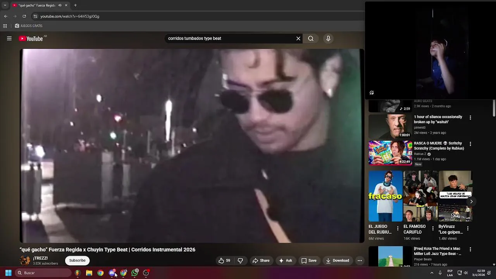
Task: Subscribe to the ¡TREZZ! channel
Action: point(77,260)
